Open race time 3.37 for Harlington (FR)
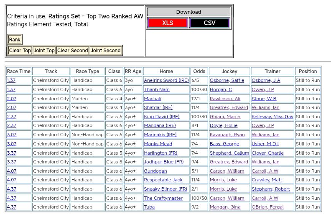 tap(11, 153)
